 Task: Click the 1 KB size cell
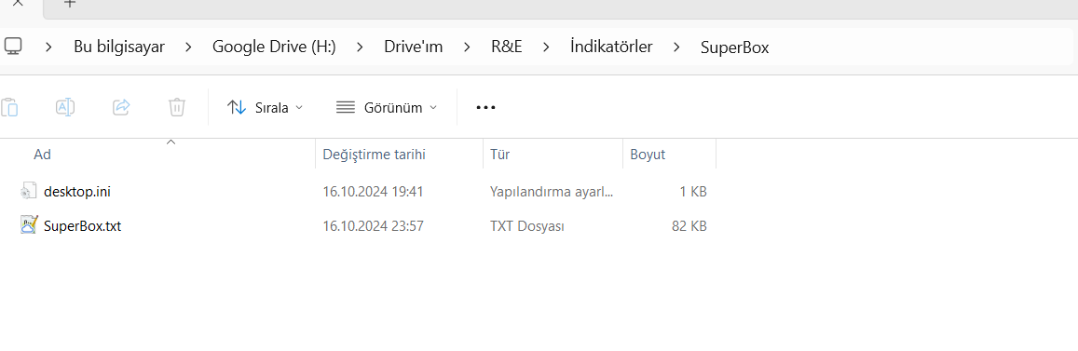point(693,192)
